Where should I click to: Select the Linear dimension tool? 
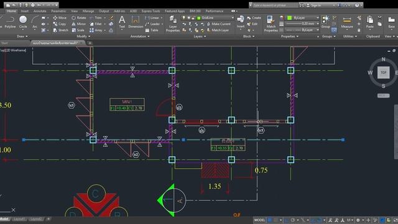pyautogui.click(x=152, y=18)
